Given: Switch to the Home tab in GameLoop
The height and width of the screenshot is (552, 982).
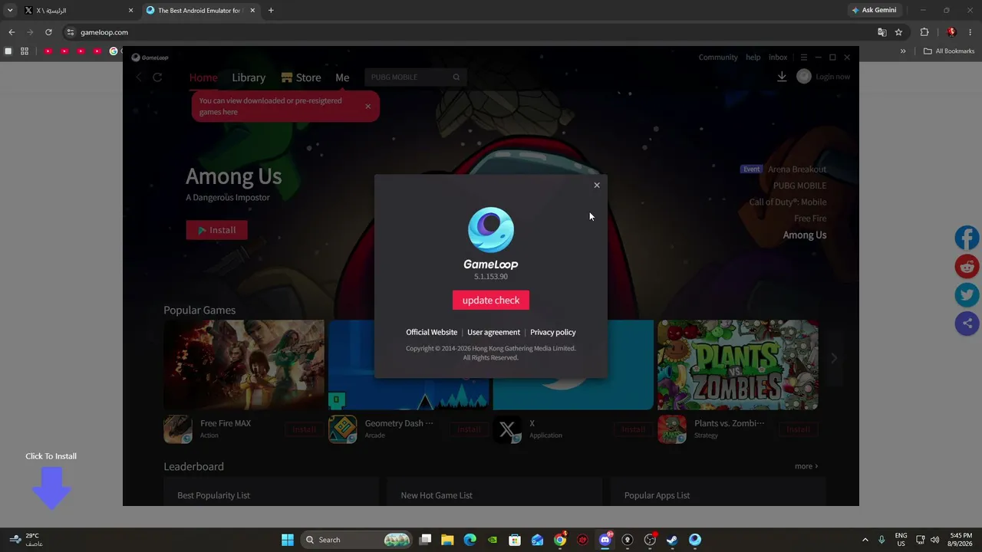Looking at the screenshot, I should (x=203, y=77).
